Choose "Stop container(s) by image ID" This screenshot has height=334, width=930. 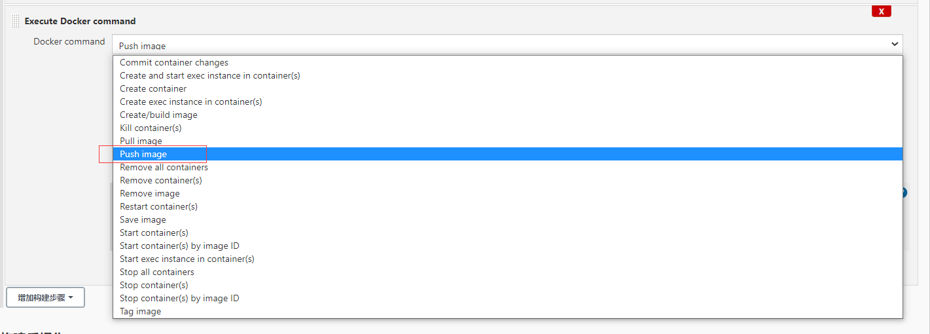pos(179,299)
